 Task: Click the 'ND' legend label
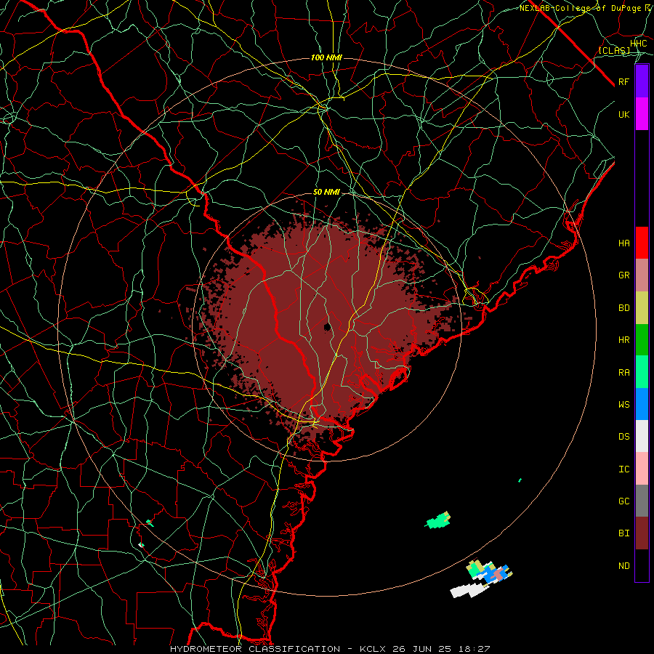pos(623,566)
